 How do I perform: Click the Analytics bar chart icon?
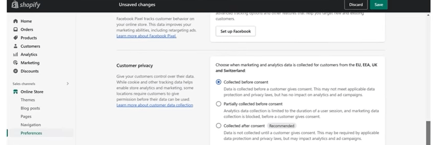15,54
